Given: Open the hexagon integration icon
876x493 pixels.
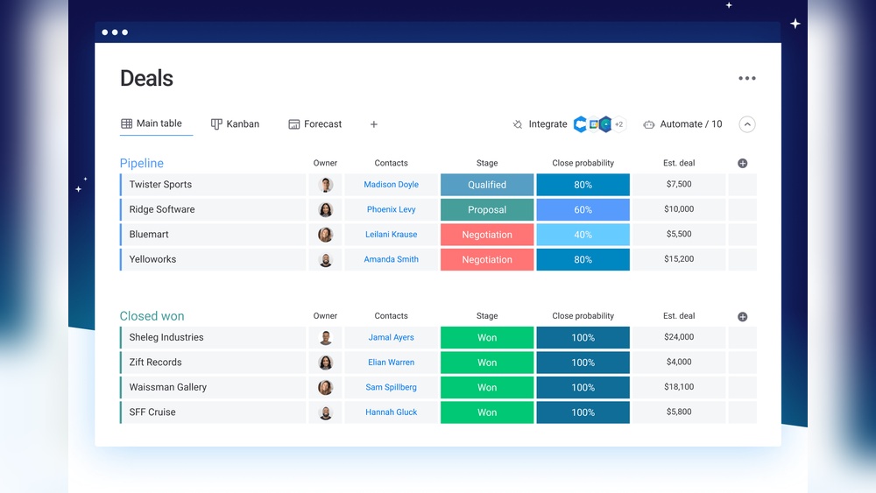Looking at the screenshot, I should 605,124.
